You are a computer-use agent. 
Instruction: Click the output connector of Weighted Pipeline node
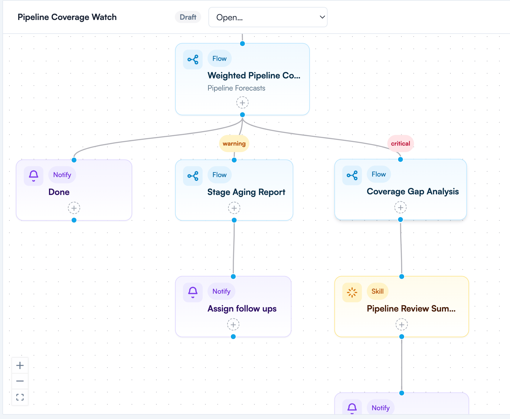(x=242, y=115)
